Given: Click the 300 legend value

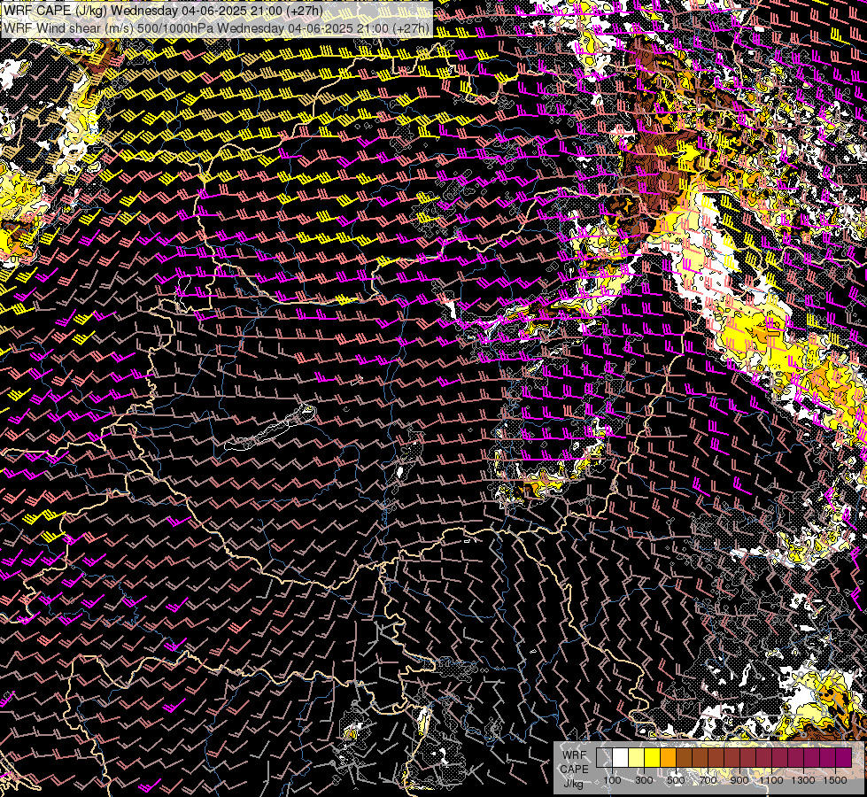Looking at the screenshot, I should (644, 780).
